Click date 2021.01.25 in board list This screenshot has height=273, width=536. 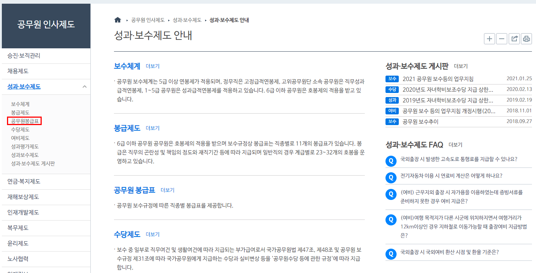point(519,79)
